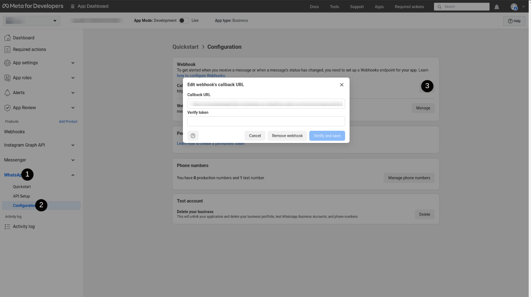The width and height of the screenshot is (531, 297).
Task: Open Quickstart under WhatsApp
Action: [22, 187]
